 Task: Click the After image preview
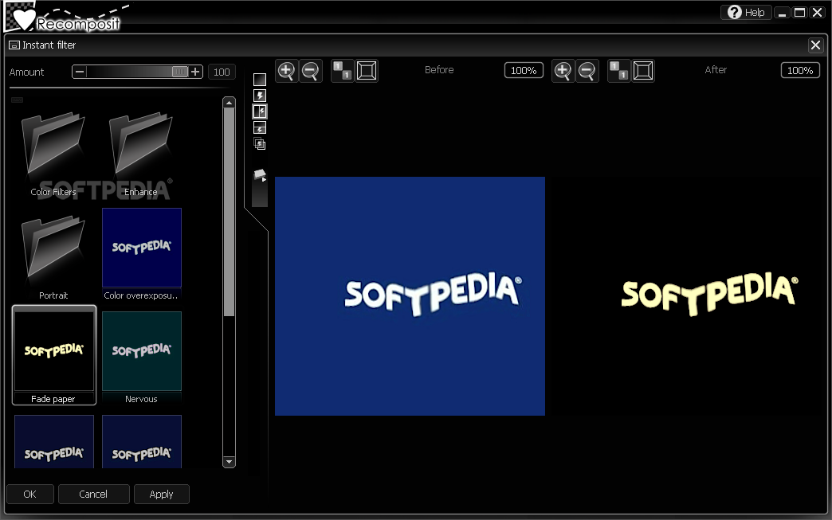tap(686, 295)
